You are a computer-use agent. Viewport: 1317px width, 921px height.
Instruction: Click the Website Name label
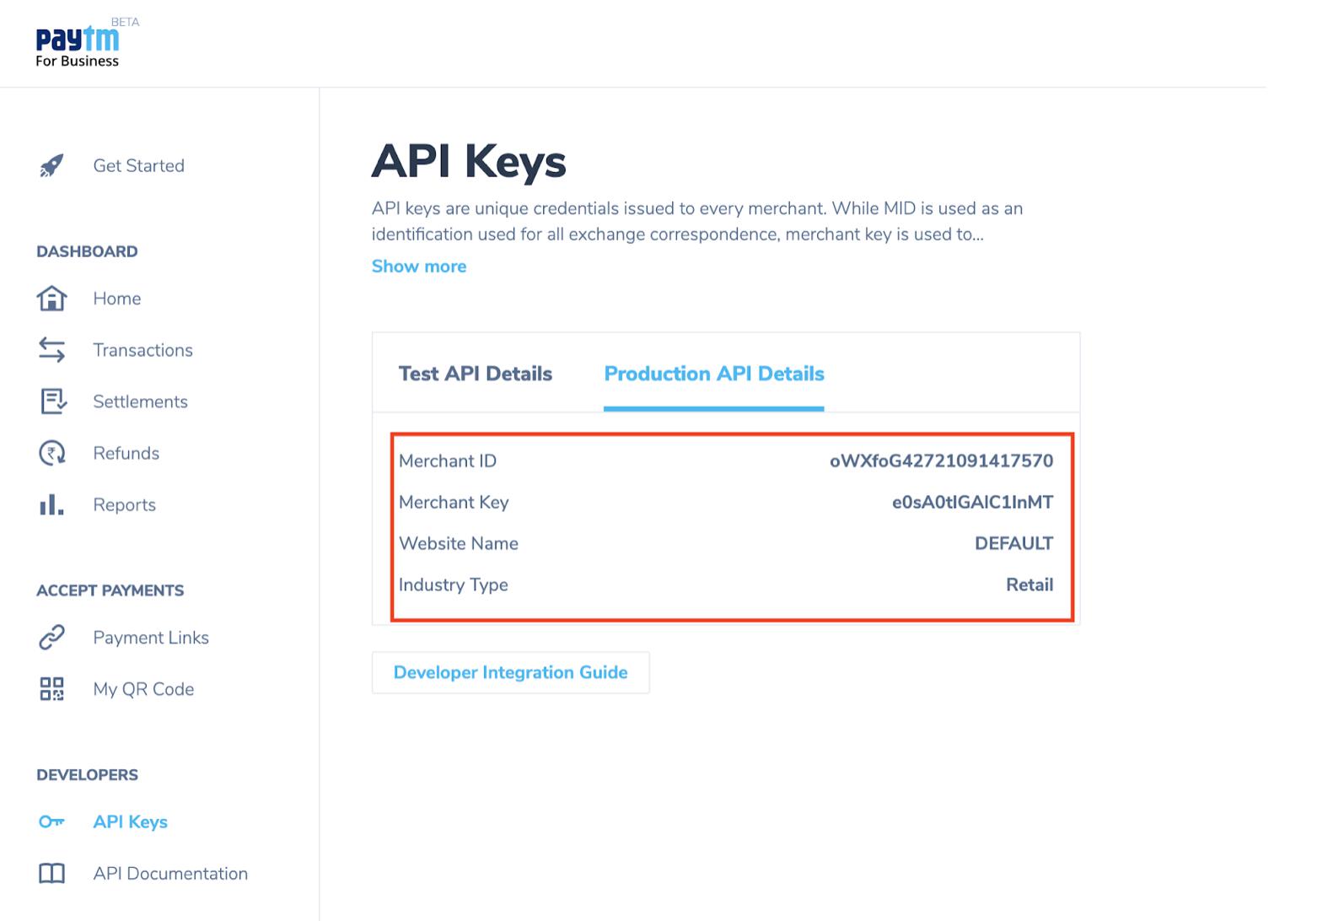459,543
